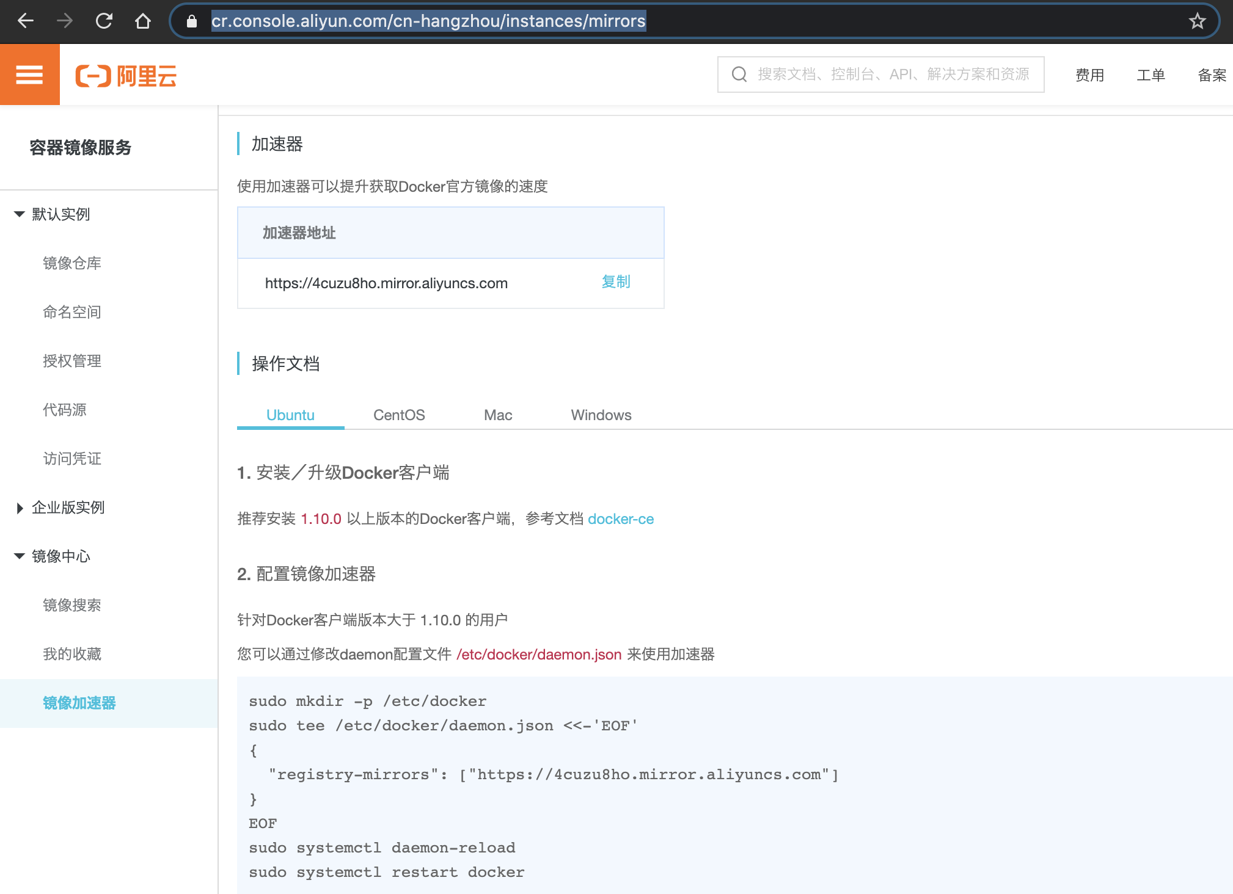
Task: Click the search magnifier icon
Action: [739, 74]
